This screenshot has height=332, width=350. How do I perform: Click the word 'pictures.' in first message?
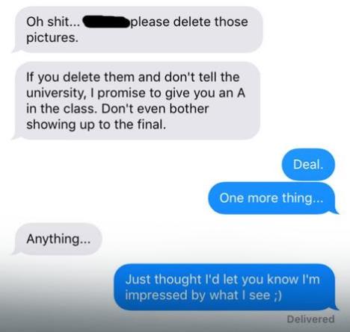tap(52, 38)
